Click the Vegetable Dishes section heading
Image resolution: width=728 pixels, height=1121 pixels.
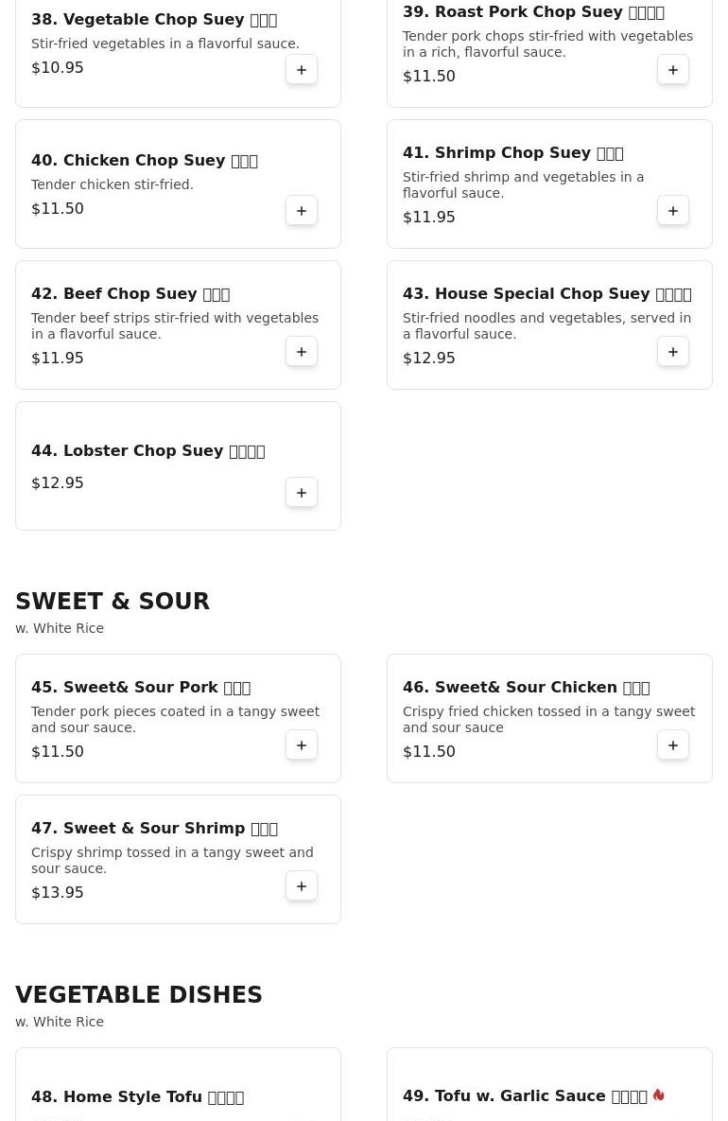139,995
